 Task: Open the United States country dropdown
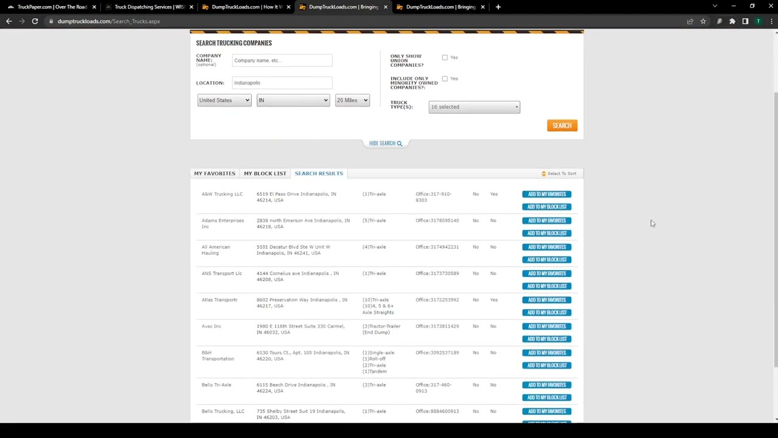tap(224, 100)
